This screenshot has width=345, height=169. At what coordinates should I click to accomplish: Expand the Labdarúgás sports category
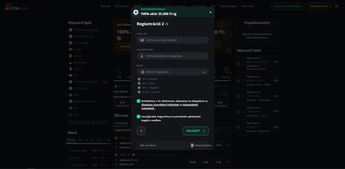[x=108, y=151]
